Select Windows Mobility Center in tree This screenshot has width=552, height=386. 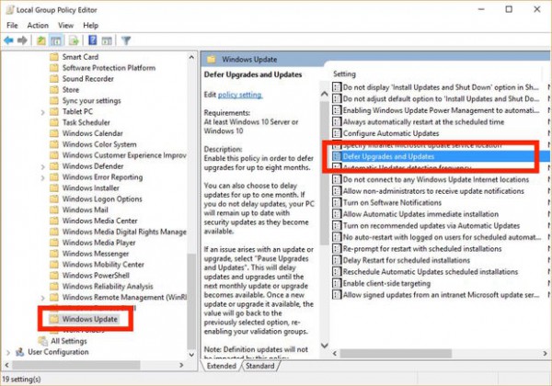click(103, 264)
